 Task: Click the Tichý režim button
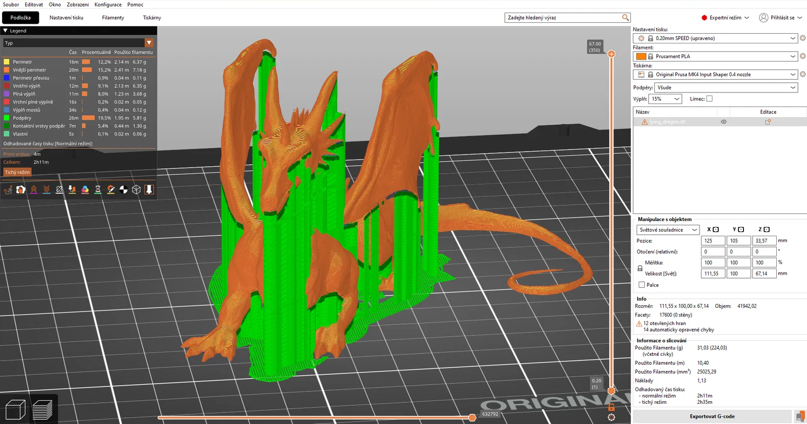[x=17, y=172]
